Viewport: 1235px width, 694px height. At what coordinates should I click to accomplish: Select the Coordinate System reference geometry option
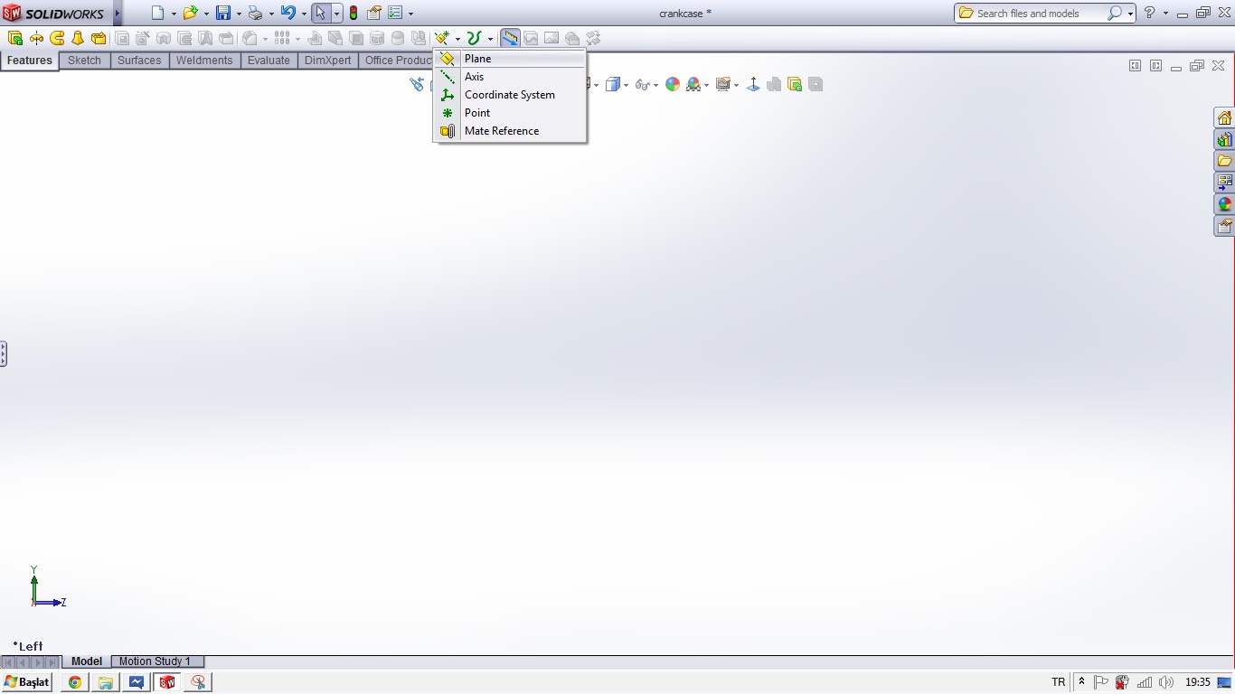(509, 94)
